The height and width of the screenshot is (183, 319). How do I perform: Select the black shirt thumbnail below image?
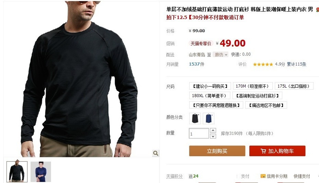[x=17, y=172]
